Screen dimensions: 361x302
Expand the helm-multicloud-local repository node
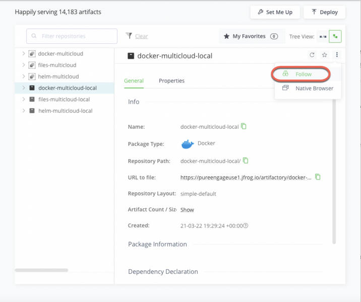tap(24, 111)
